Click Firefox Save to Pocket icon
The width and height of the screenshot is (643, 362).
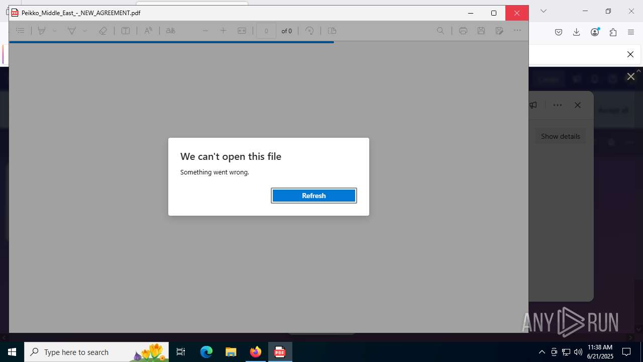point(559,32)
